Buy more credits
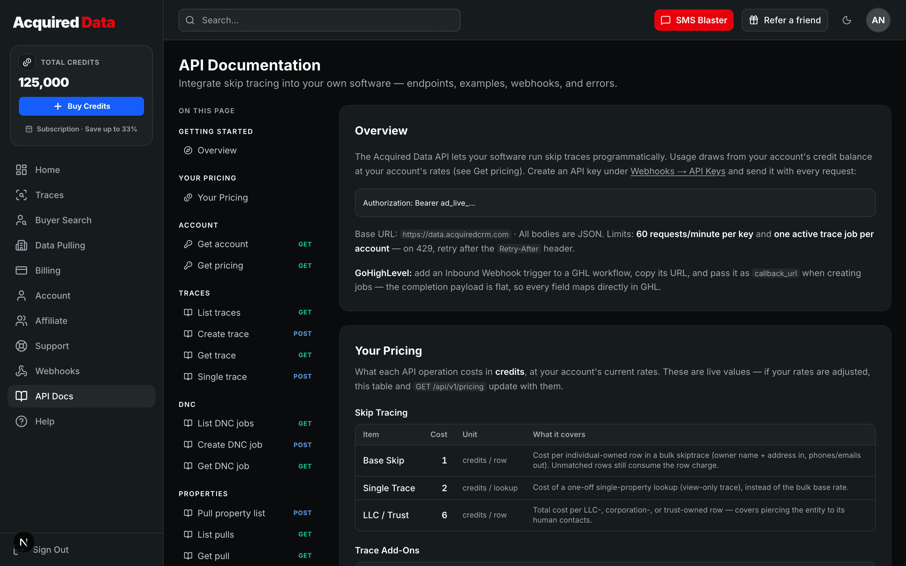Screen dimensions: 906x566 81,106
